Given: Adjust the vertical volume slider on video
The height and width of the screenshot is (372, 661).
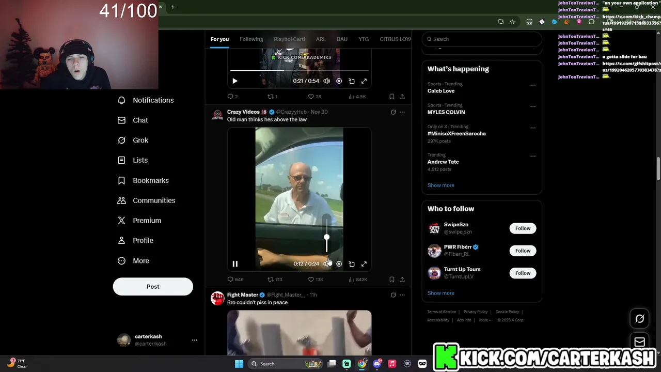Looking at the screenshot, I should pos(326,237).
